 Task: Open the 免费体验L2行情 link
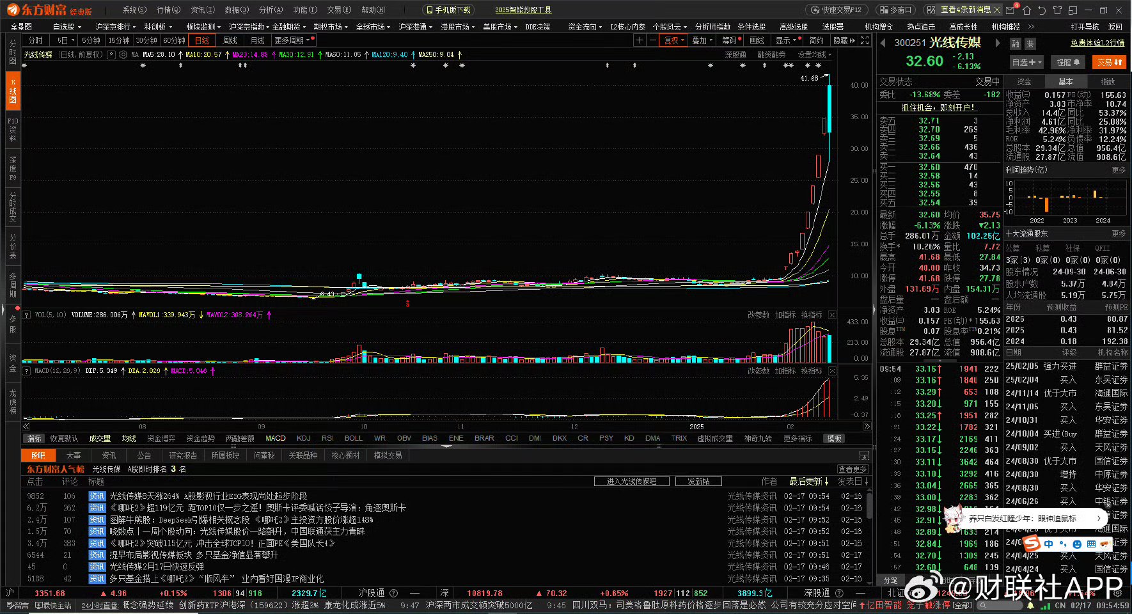point(1097,43)
